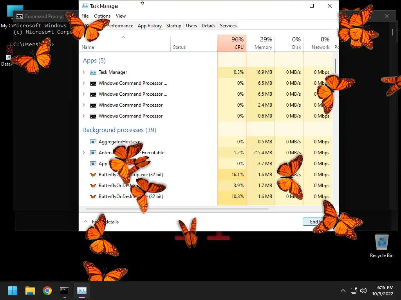Open the volume tray icon
This screenshot has width=401, height=300.
coord(363,291)
